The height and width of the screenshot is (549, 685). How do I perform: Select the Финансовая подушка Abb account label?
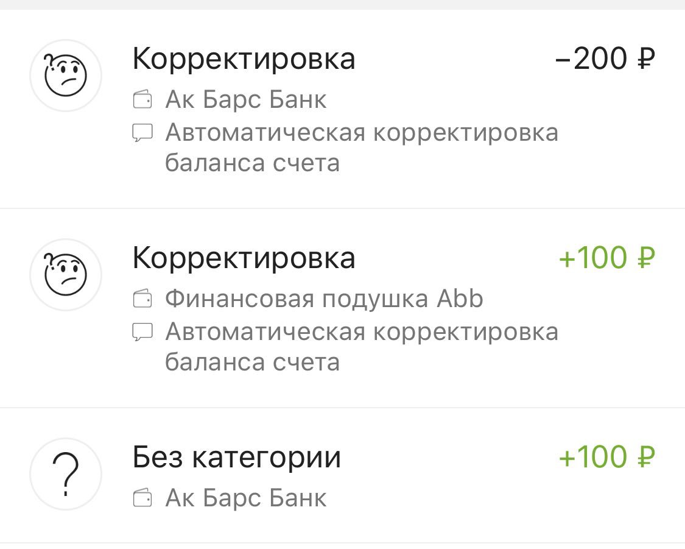324,299
